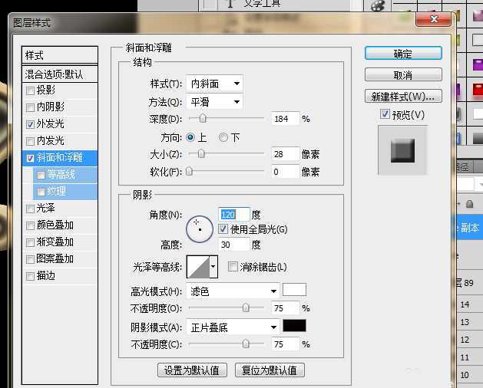Click the 新建样式(W)... button
The height and width of the screenshot is (388, 483).
tap(402, 97)
